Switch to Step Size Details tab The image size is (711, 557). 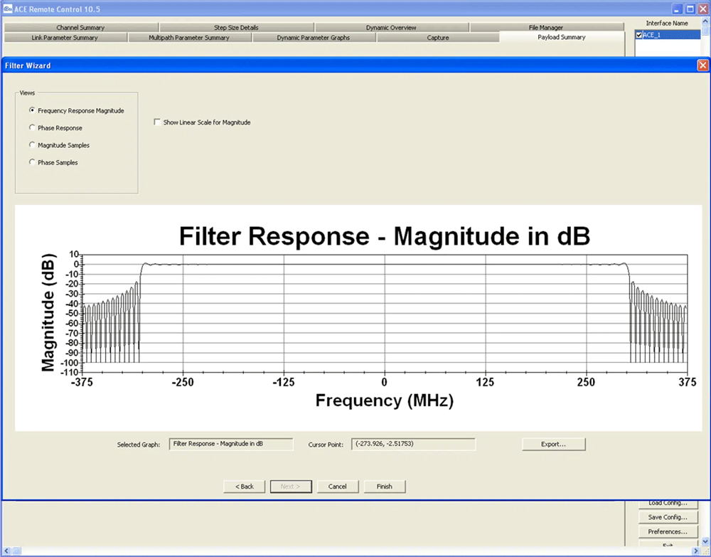pos(236,28)
